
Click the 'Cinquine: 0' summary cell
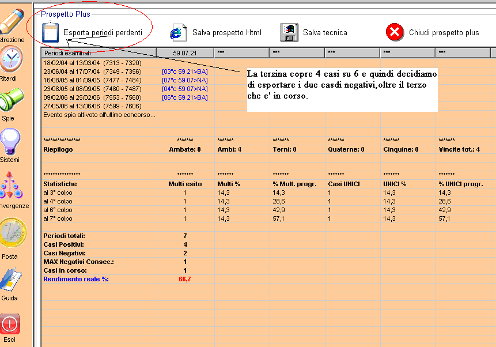tap(401, 149)
